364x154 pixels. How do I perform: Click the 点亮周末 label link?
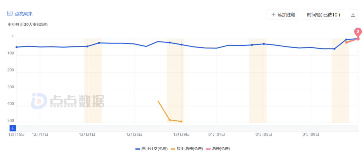point(24,14)
